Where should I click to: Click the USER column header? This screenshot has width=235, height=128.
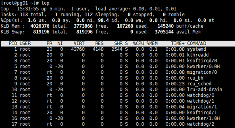click(x=25, y=44)
